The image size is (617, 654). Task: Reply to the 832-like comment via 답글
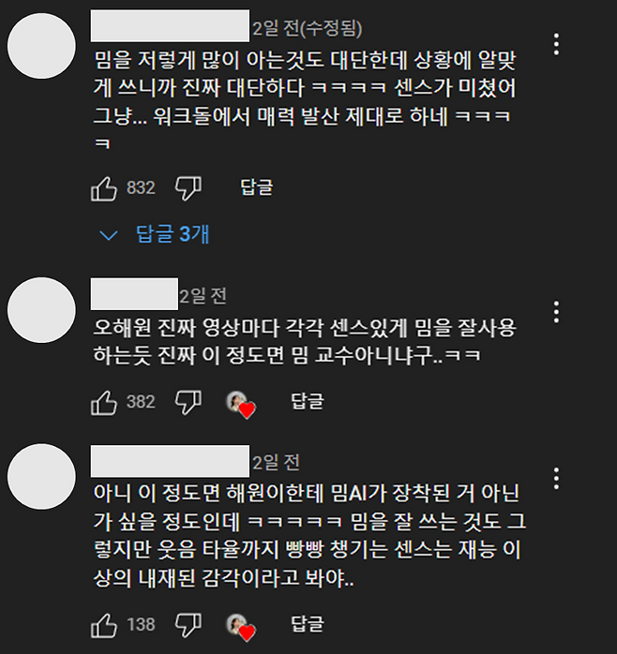click(x=257, y=187)
